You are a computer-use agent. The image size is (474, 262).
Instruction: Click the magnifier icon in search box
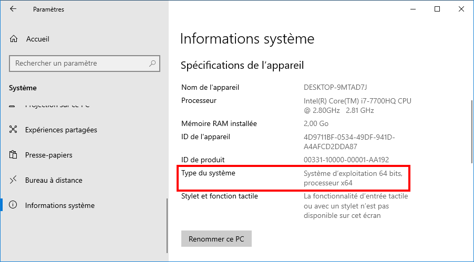(152, 64)
